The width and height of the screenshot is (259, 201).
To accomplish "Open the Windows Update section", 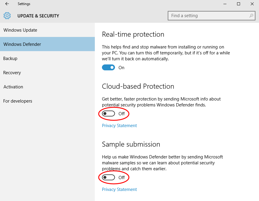I will point(47,30).
